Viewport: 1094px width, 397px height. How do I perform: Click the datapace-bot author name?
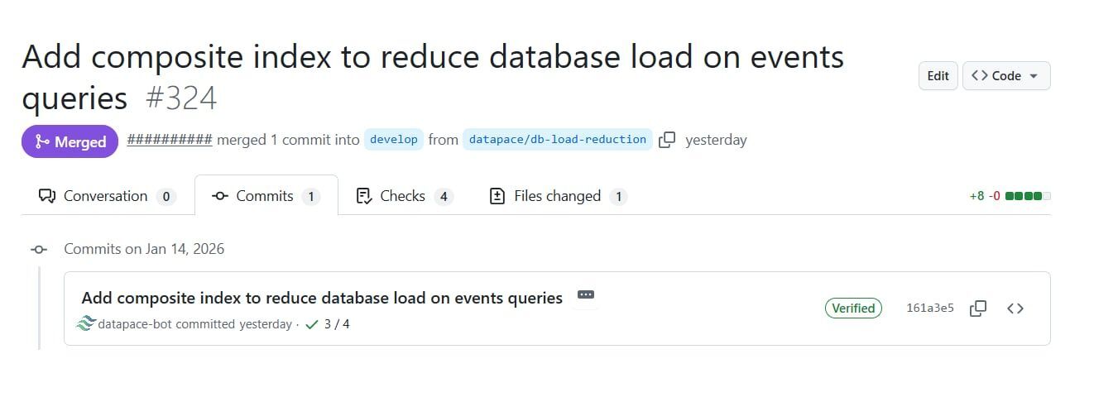[x=135, y=324]
